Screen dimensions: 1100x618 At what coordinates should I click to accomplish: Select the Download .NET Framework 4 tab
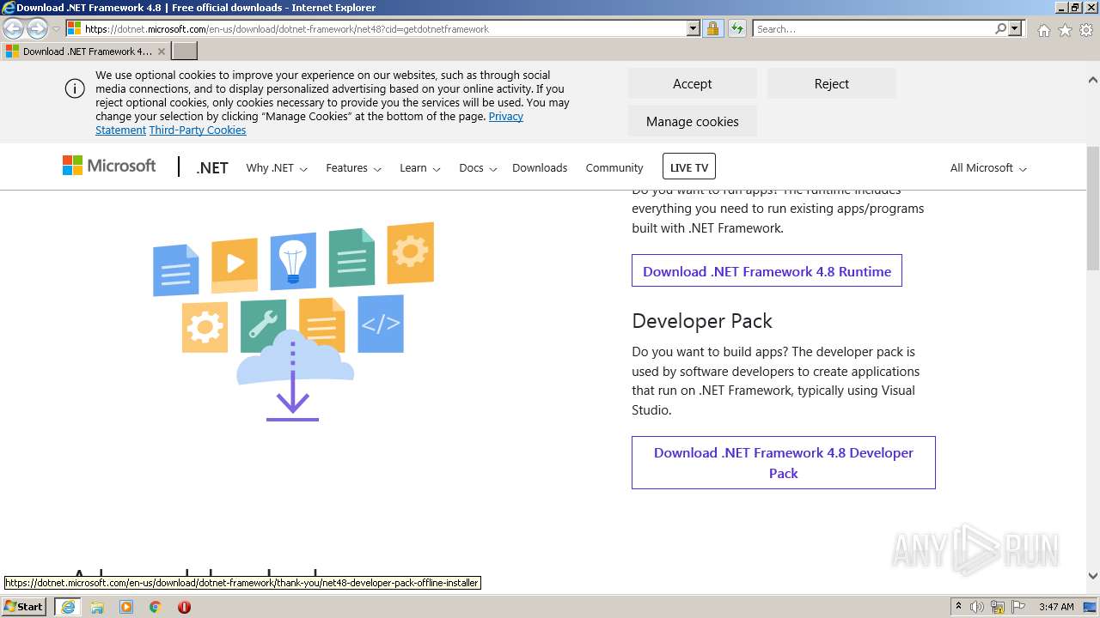pos(86,51)
